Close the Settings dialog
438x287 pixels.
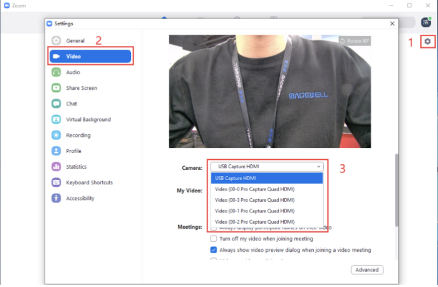[x=392, y=24]
